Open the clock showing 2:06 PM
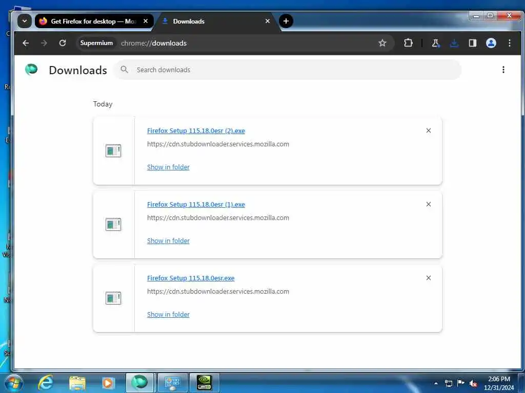Image resolution: width=525 pixels, height=393 pixels. point(498,383)
